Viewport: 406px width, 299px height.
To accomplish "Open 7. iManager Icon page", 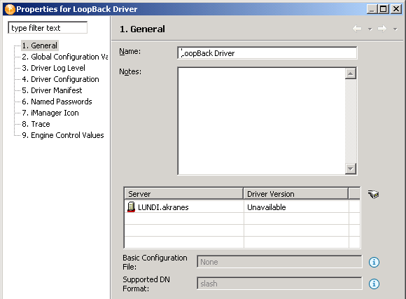I will pos(50,113).
